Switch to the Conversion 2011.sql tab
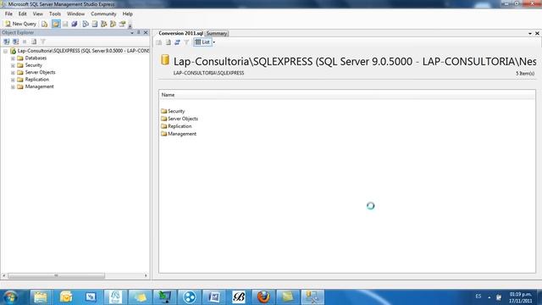 pos(180,33)
